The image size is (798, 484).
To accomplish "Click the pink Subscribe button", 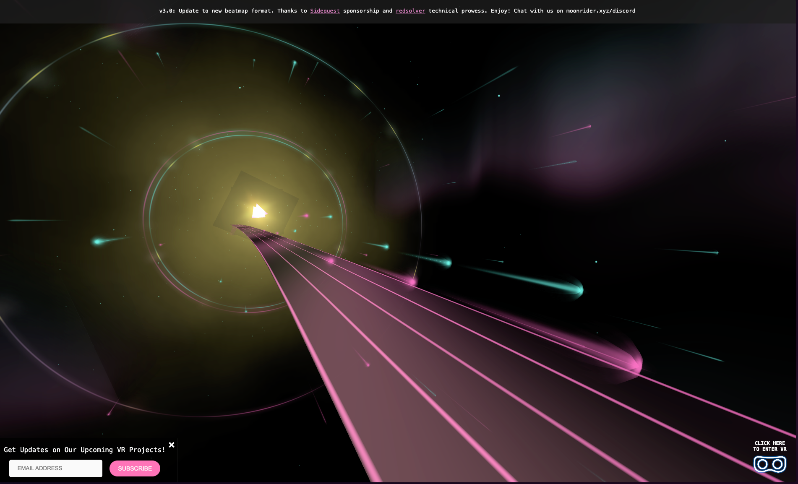I will (x=135, y=468).
